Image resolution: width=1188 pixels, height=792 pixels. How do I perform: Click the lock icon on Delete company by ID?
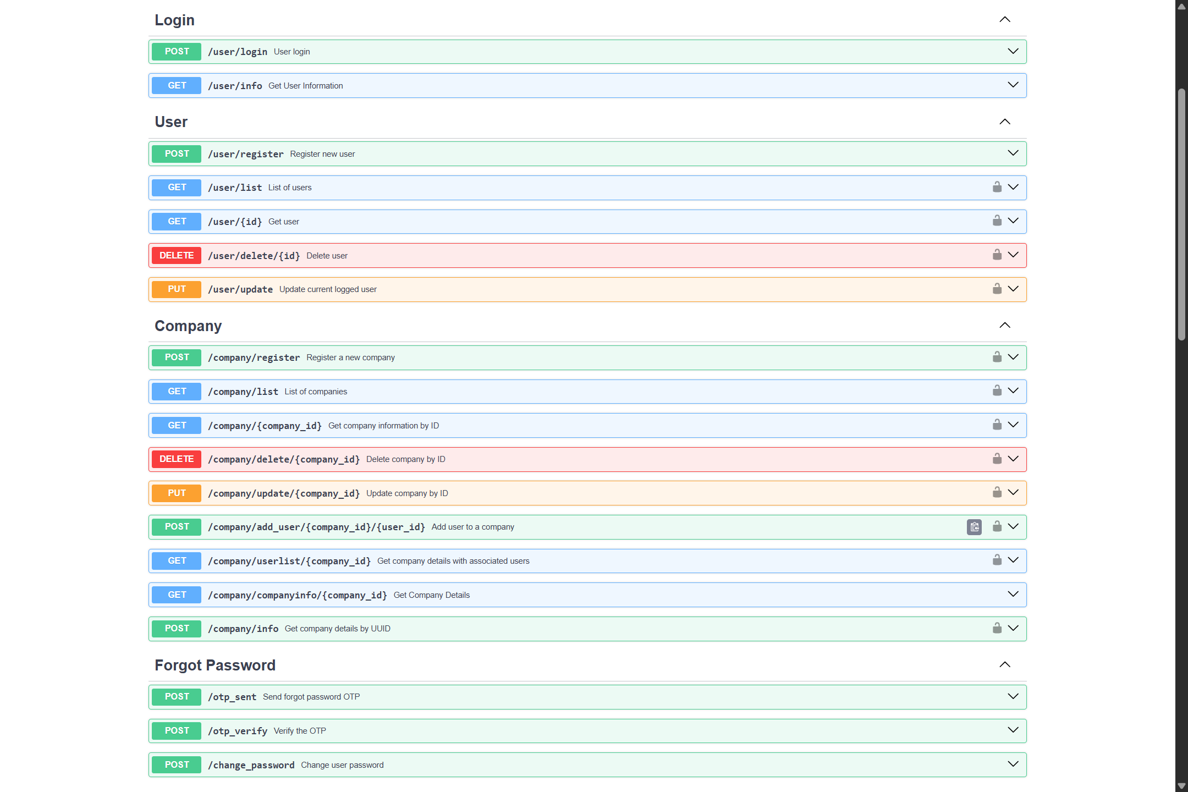click(x=997, y=459)
